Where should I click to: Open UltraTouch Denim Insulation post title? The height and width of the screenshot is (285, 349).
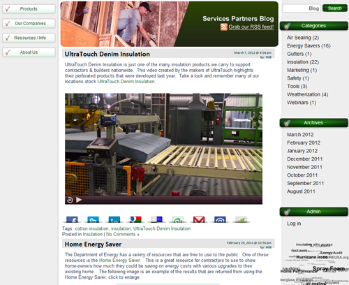tap(107, 54)
